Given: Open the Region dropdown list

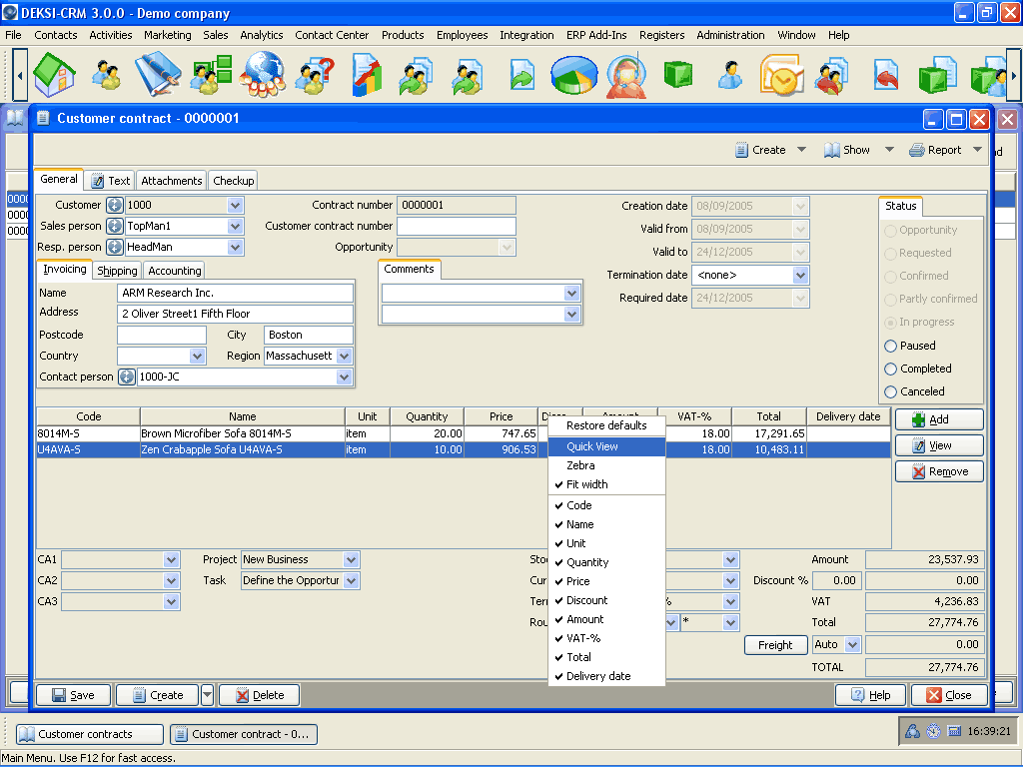Looking at the screenshot, I should [344, 357].
